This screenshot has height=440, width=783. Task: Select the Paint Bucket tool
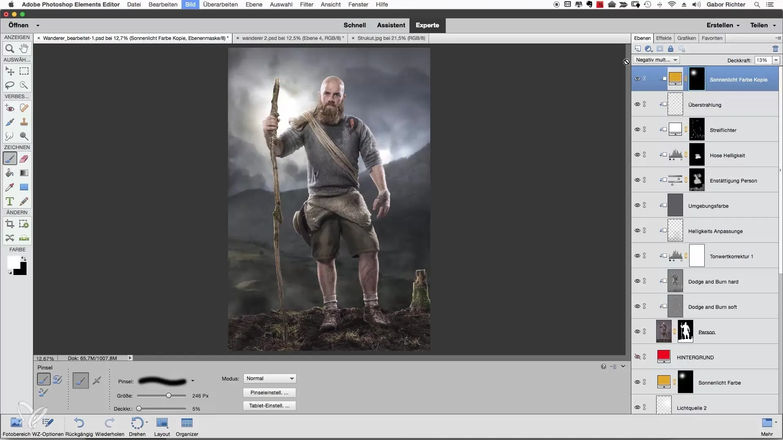10,173
